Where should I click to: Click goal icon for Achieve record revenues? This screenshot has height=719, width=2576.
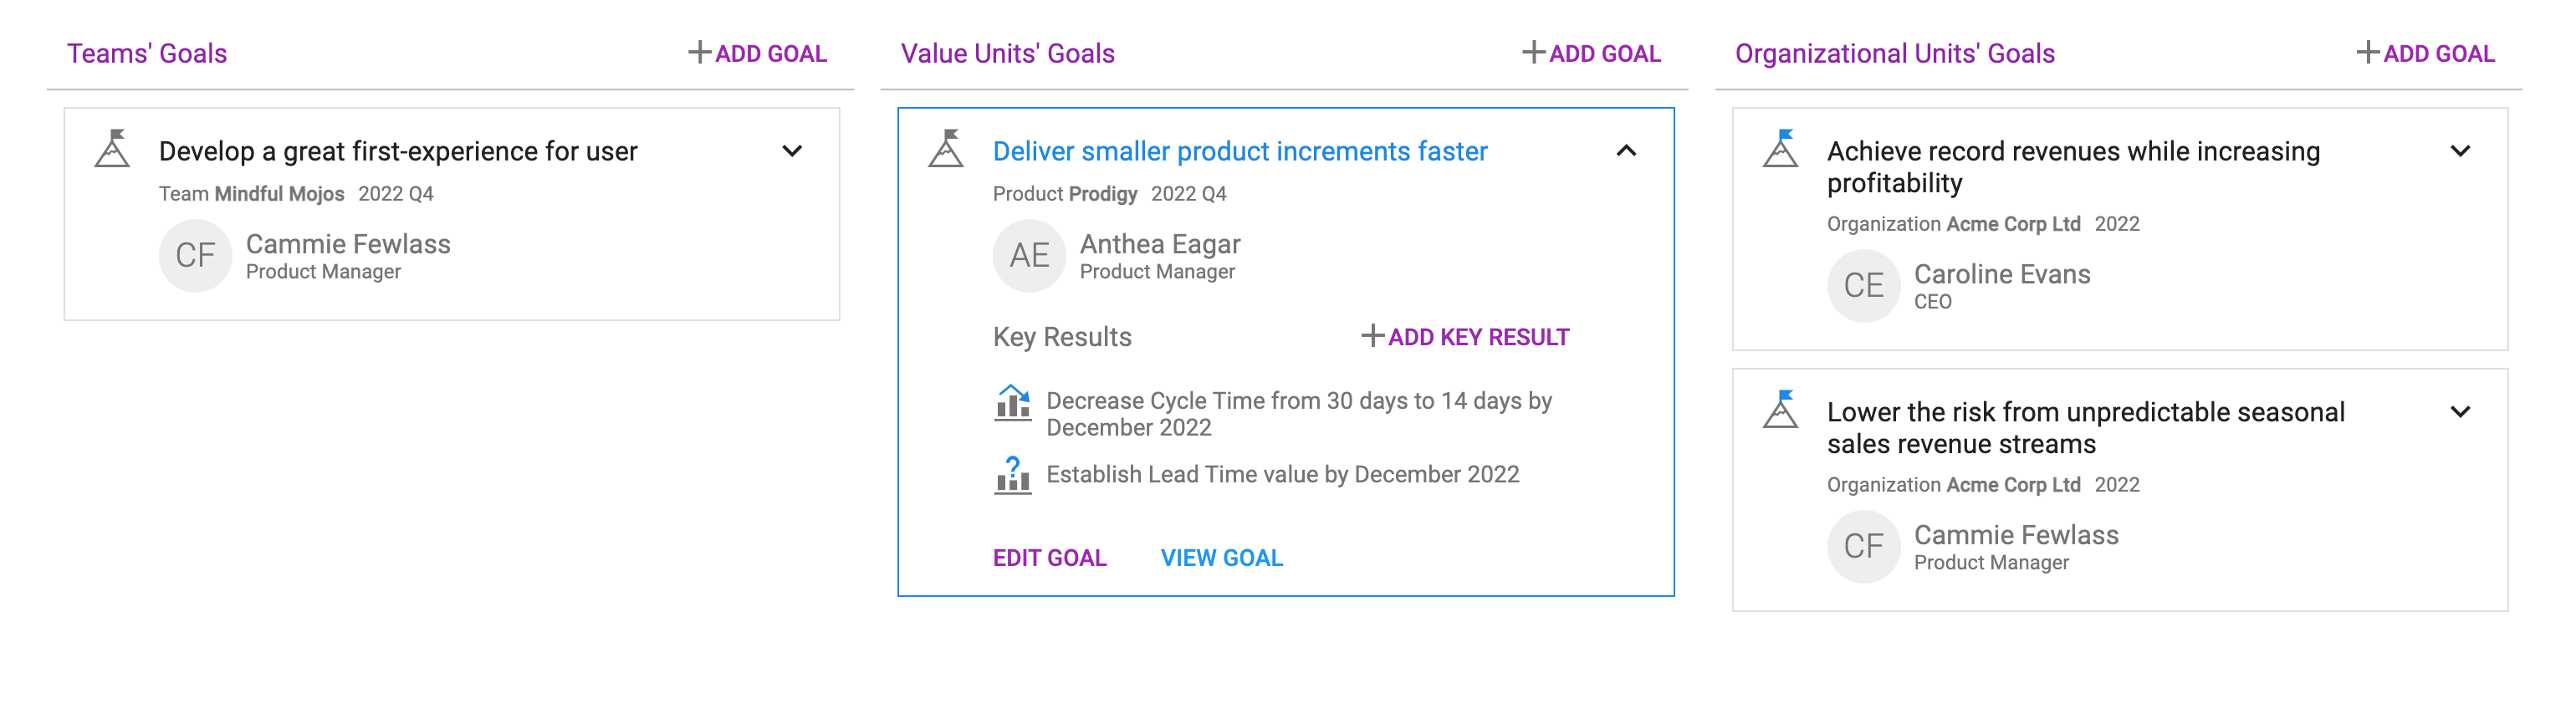1780,148
